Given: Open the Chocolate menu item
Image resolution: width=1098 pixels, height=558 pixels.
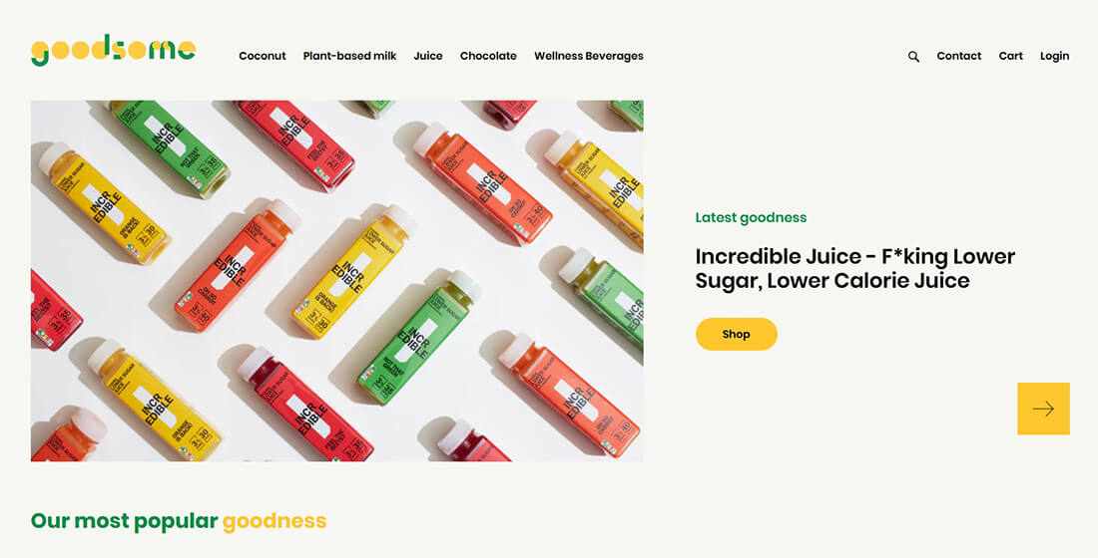Looking at the screenshot, I should (488, 56).
